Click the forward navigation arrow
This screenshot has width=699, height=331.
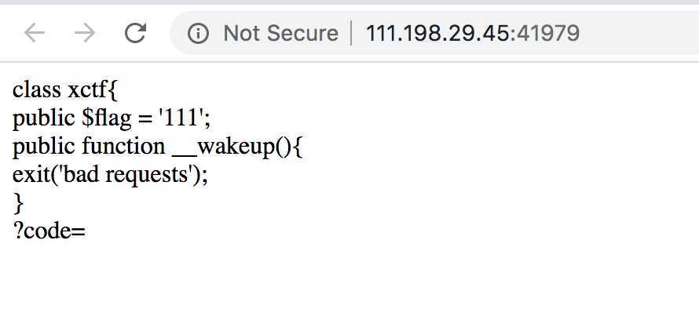(85, 33)
